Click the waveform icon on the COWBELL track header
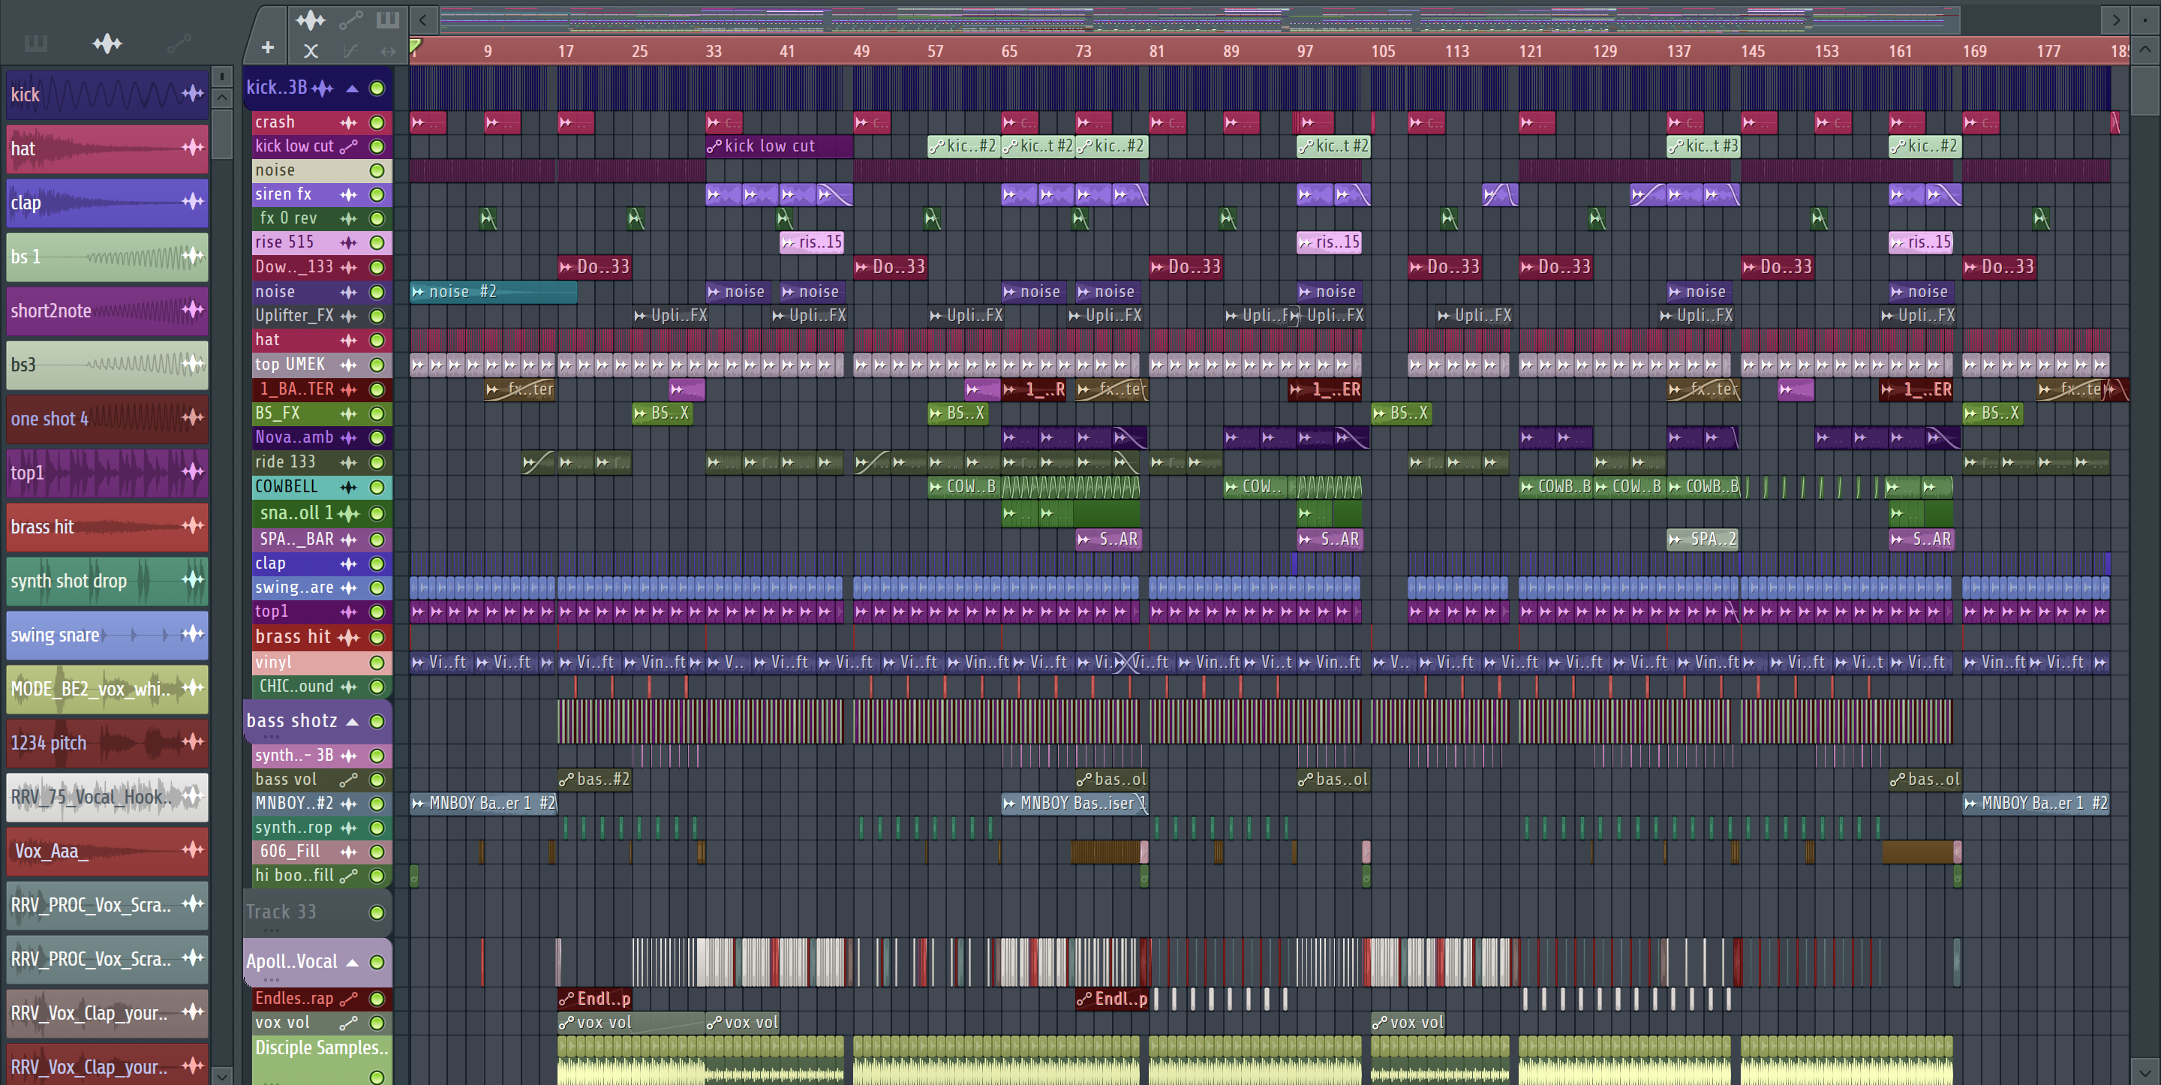Viewport: 2161px width, 1085px height. coord(349,487)
